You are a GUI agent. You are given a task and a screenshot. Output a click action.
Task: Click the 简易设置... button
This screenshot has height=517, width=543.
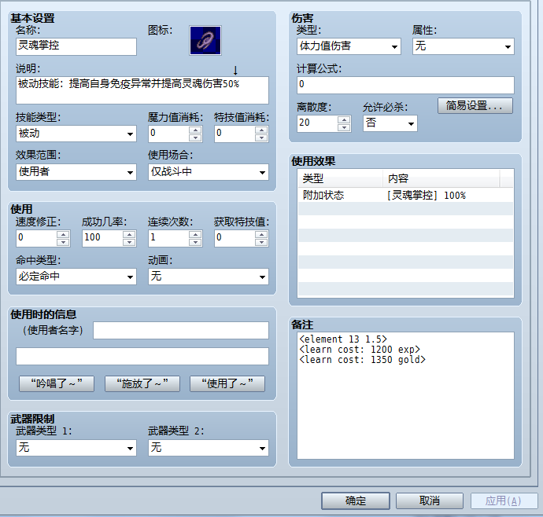475,106
